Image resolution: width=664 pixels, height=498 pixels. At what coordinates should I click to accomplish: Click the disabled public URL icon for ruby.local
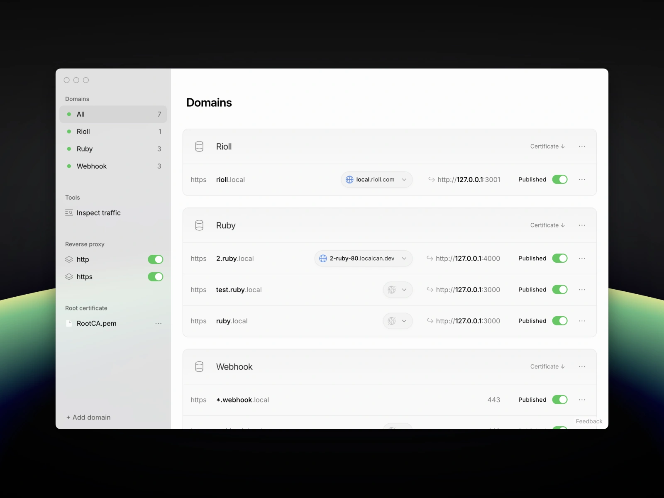point(391,321)
